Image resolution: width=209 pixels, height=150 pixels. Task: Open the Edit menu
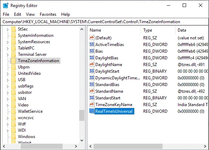tap(18, 14)
